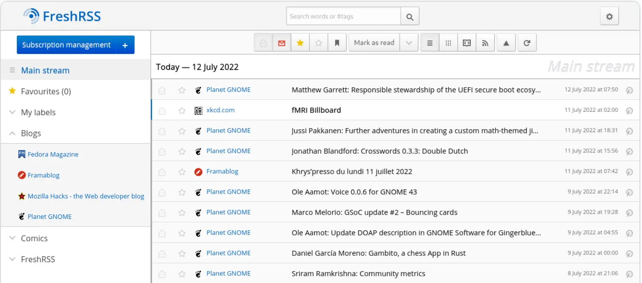Star the Jonathan Blandford Crosswords article
The image size is (642, 283).
[x=182, y=151]
